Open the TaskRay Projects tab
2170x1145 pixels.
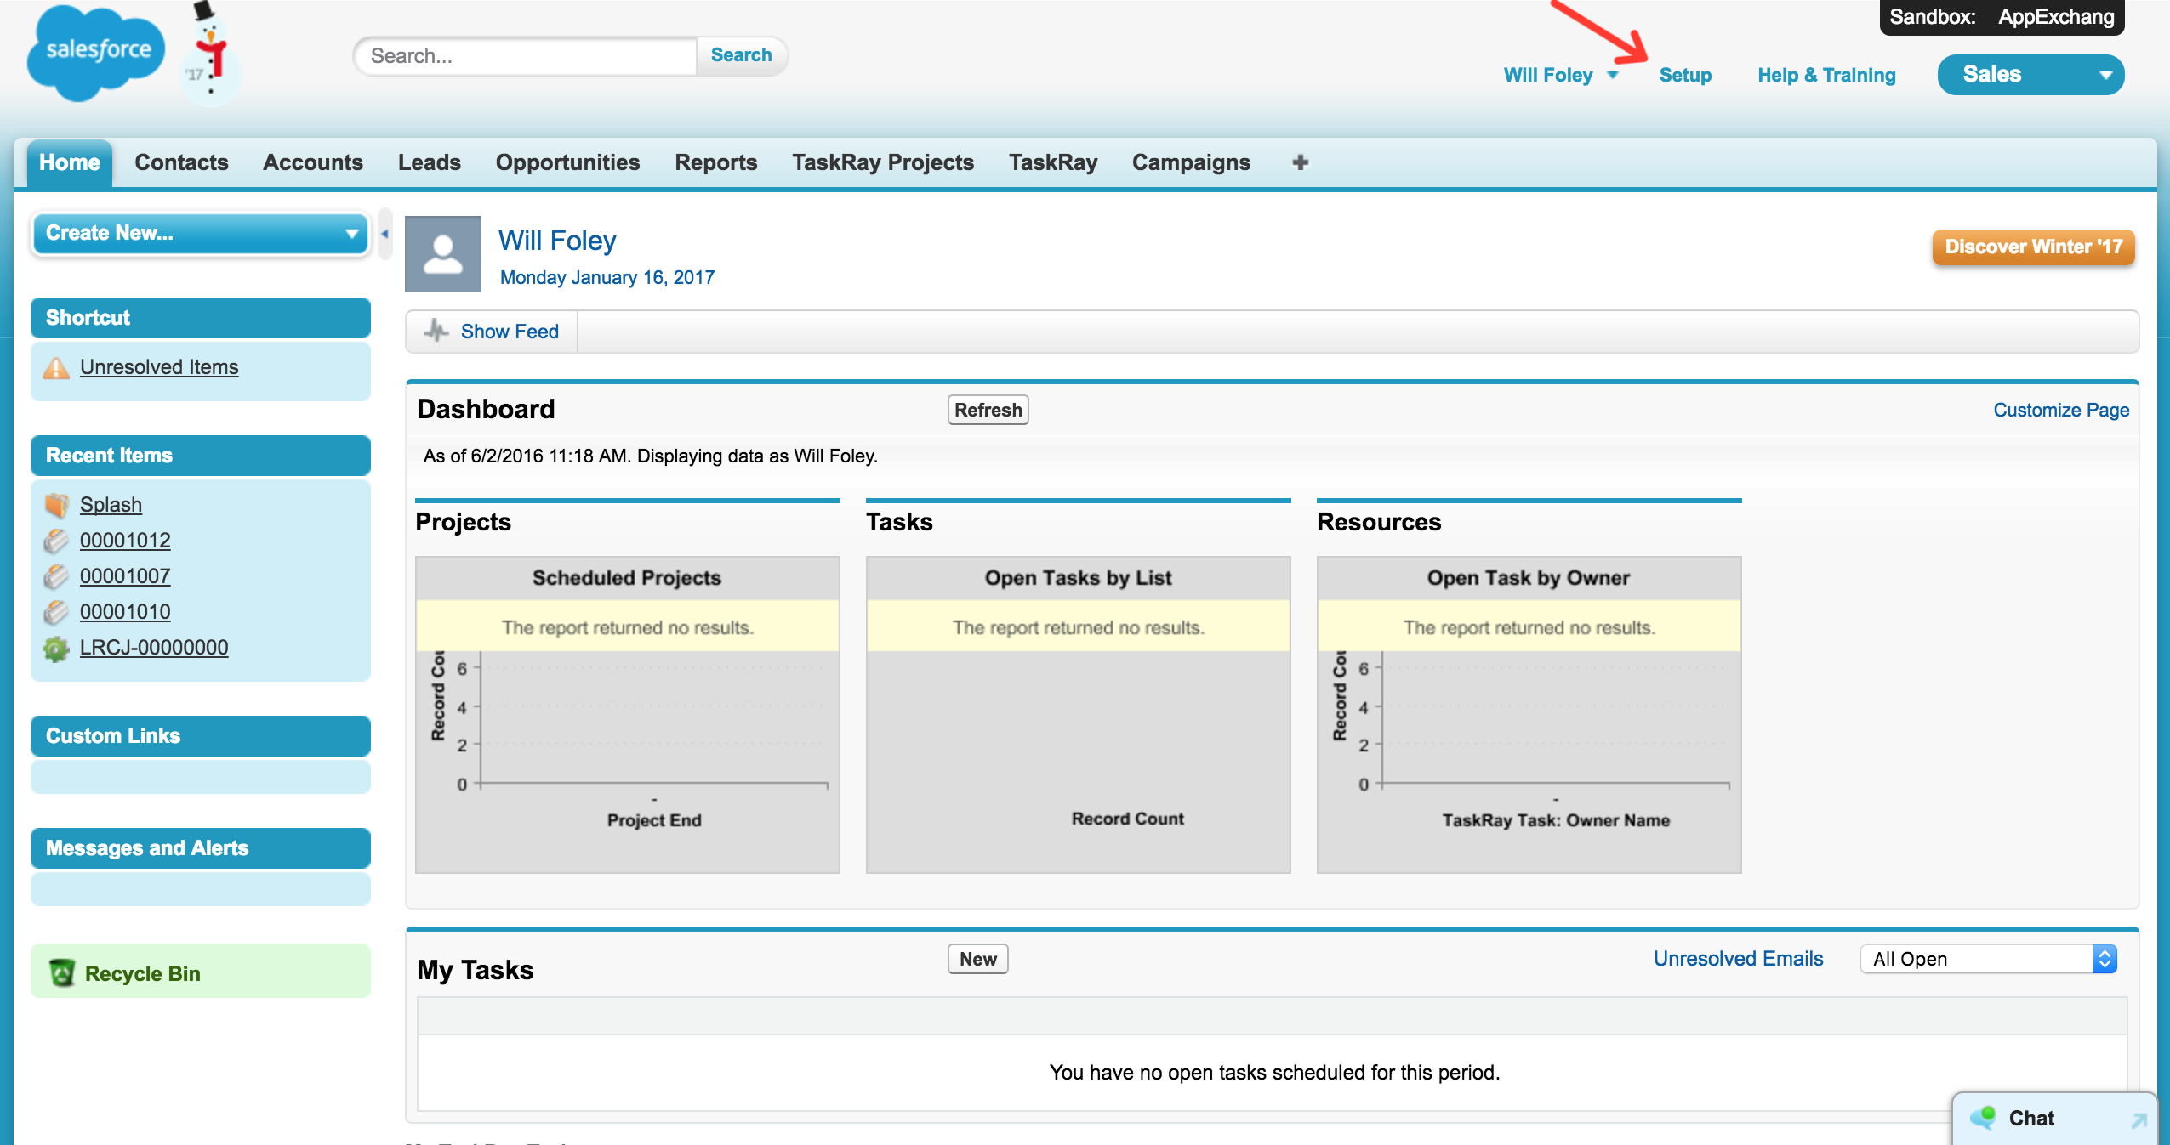883,162
